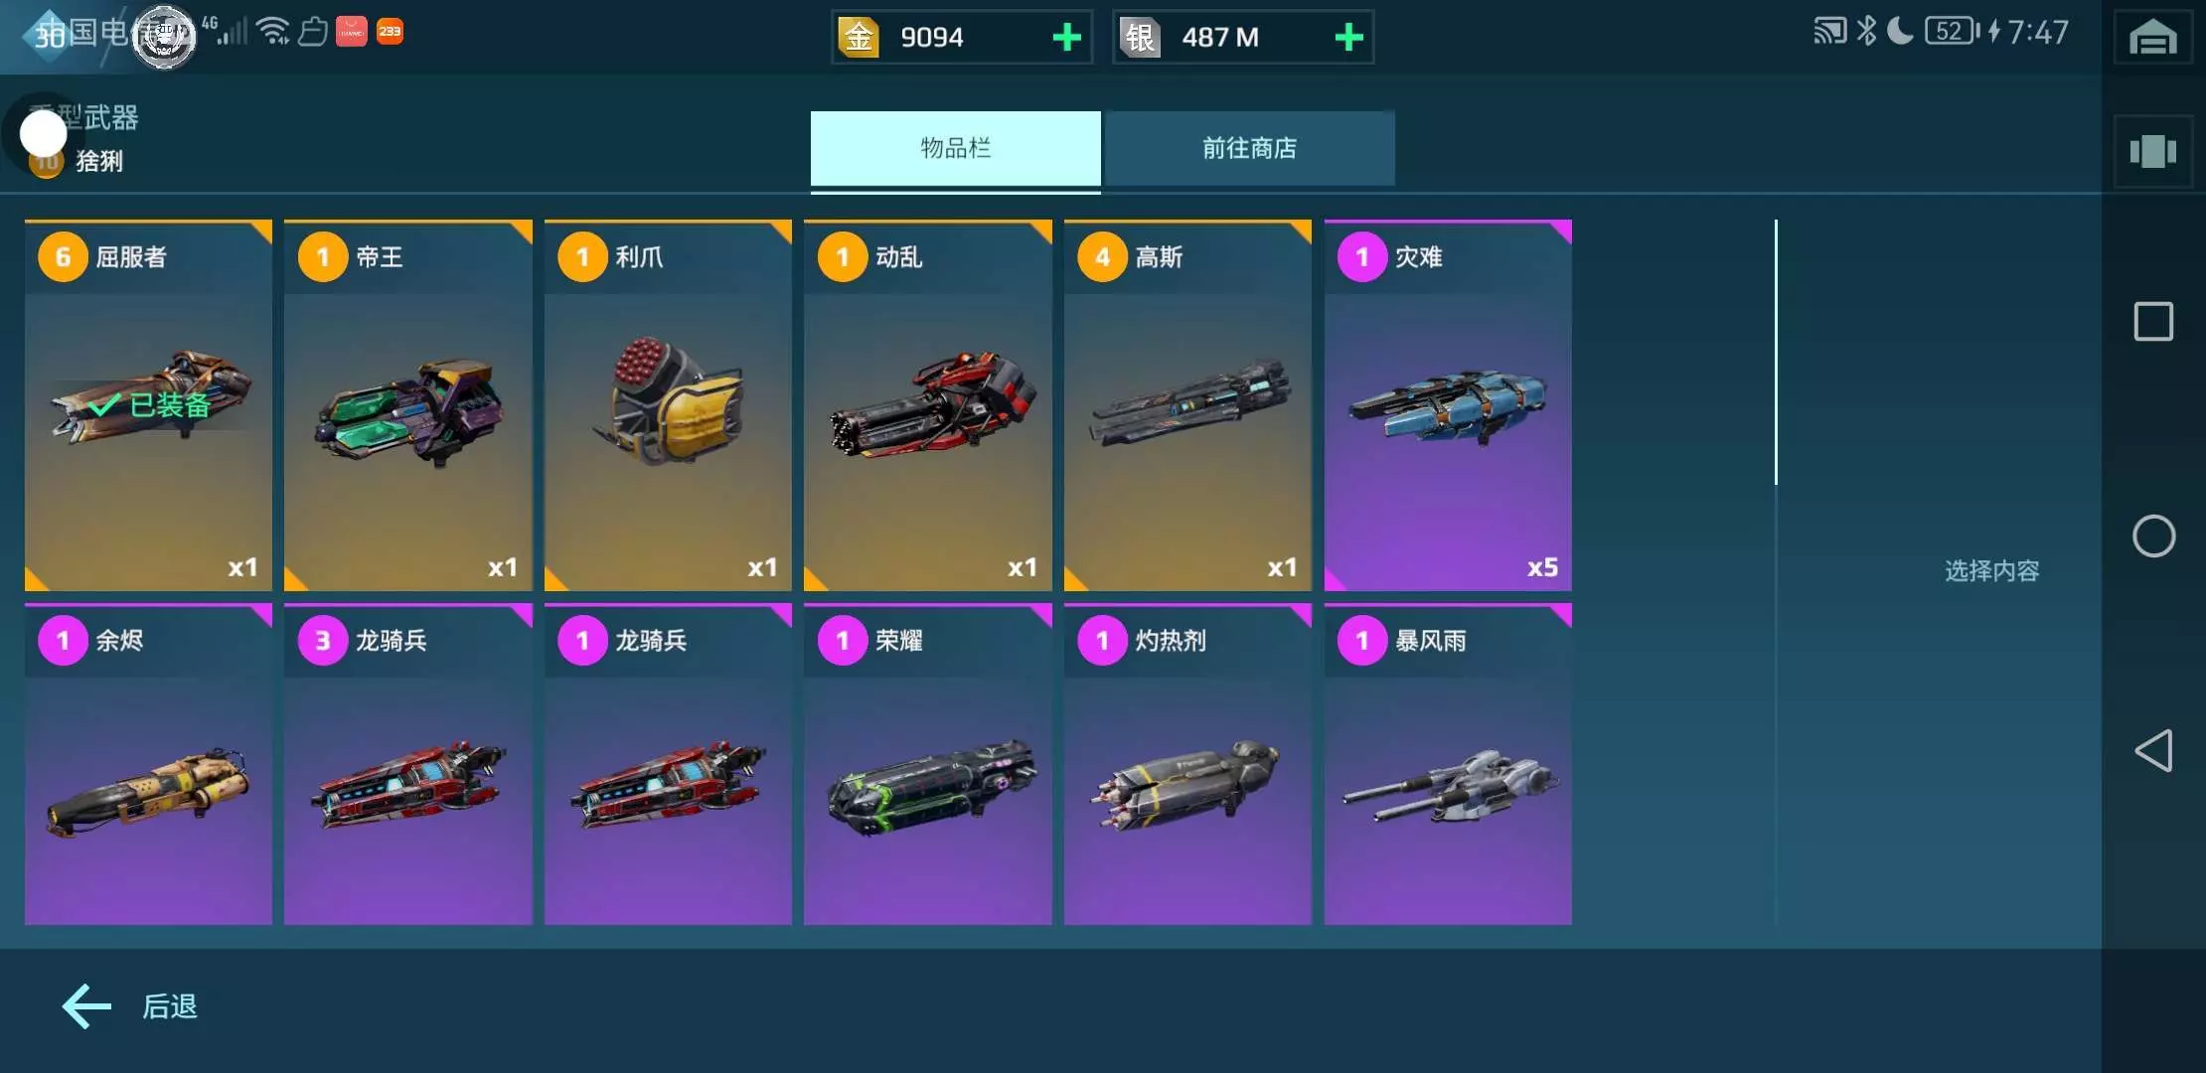Tap the Android recent apps square
2206x1073 pixels.
[2153, 321]
